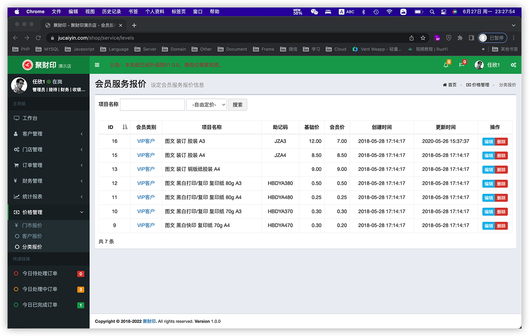
Task: Click the 首页 breadcrumb link
Action: 450,85
